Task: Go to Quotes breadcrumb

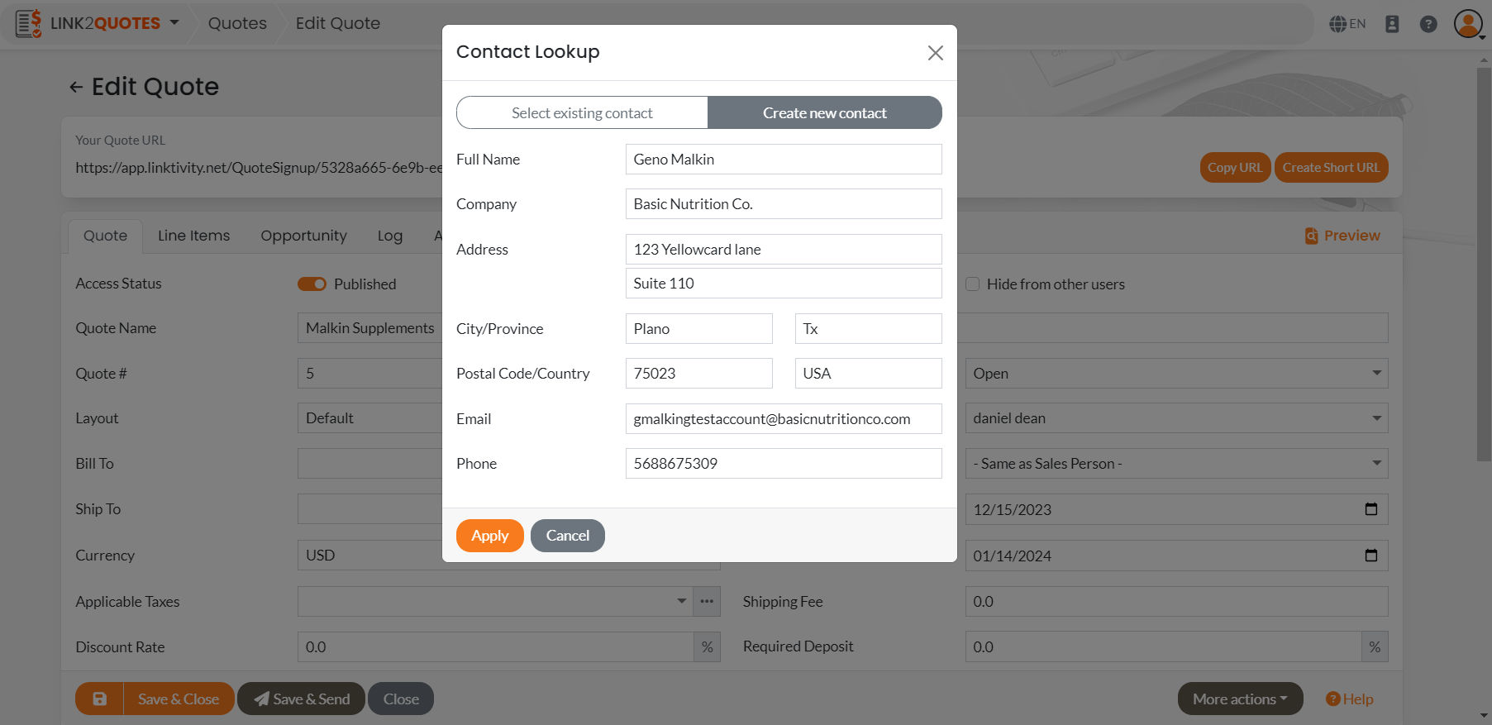Action: pyautogui.click(x=237, y=23)
